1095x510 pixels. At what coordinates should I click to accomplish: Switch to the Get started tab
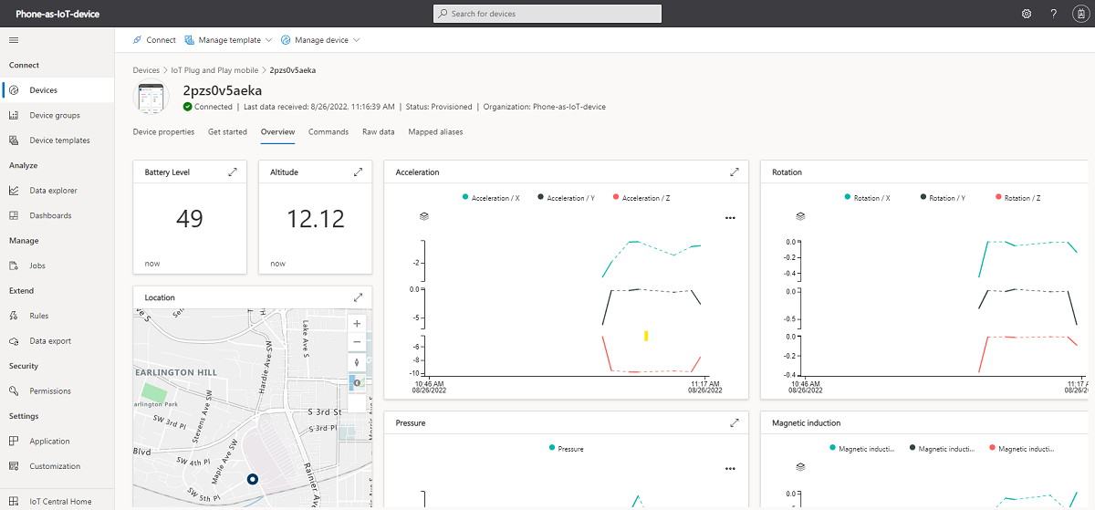(227, 132)
